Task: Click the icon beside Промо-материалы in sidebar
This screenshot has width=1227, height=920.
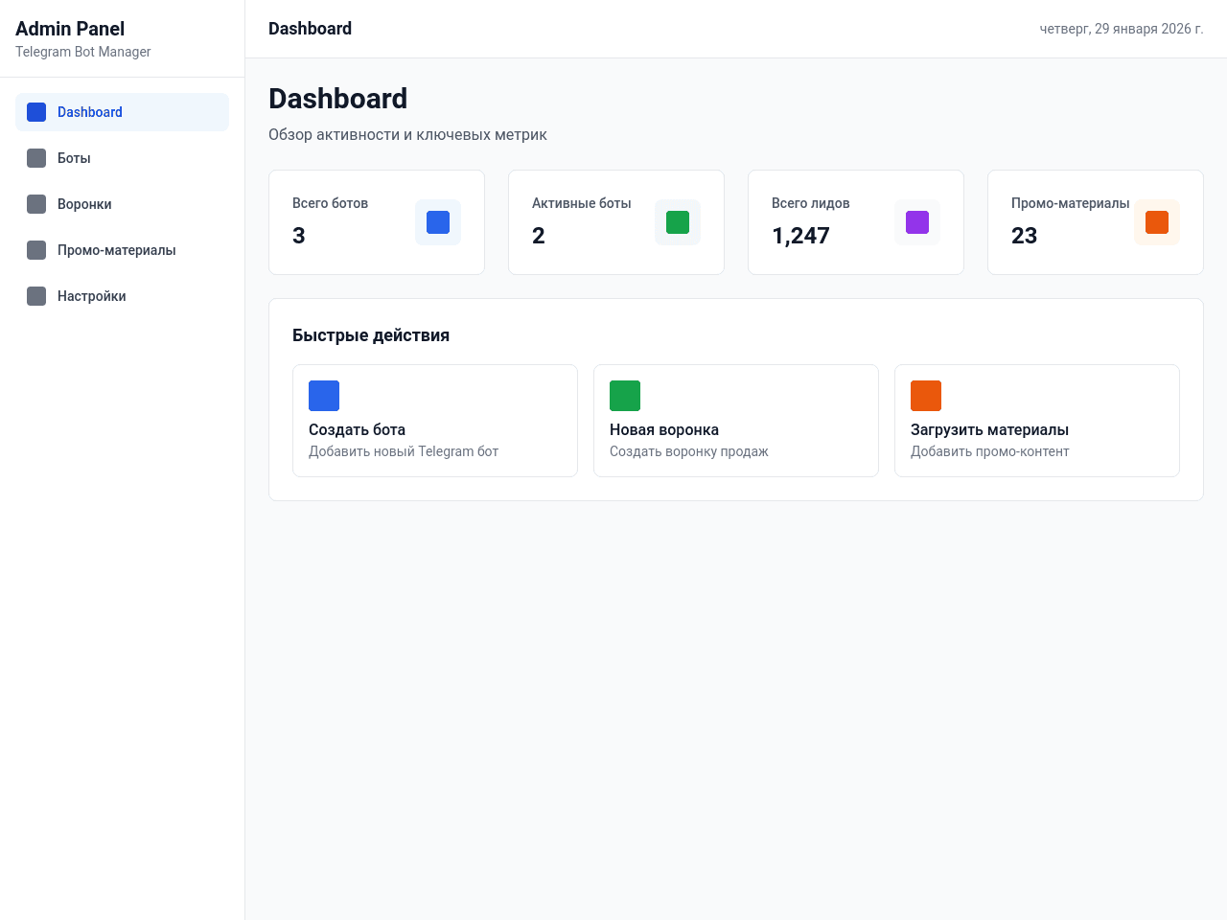Action: (x=36, y=250)
